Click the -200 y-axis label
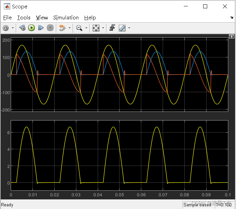The image size is (236, 209). pos(5,110)
